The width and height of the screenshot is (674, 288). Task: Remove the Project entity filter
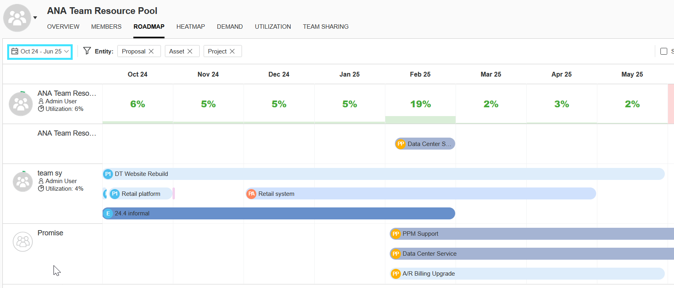coord(232,51)
